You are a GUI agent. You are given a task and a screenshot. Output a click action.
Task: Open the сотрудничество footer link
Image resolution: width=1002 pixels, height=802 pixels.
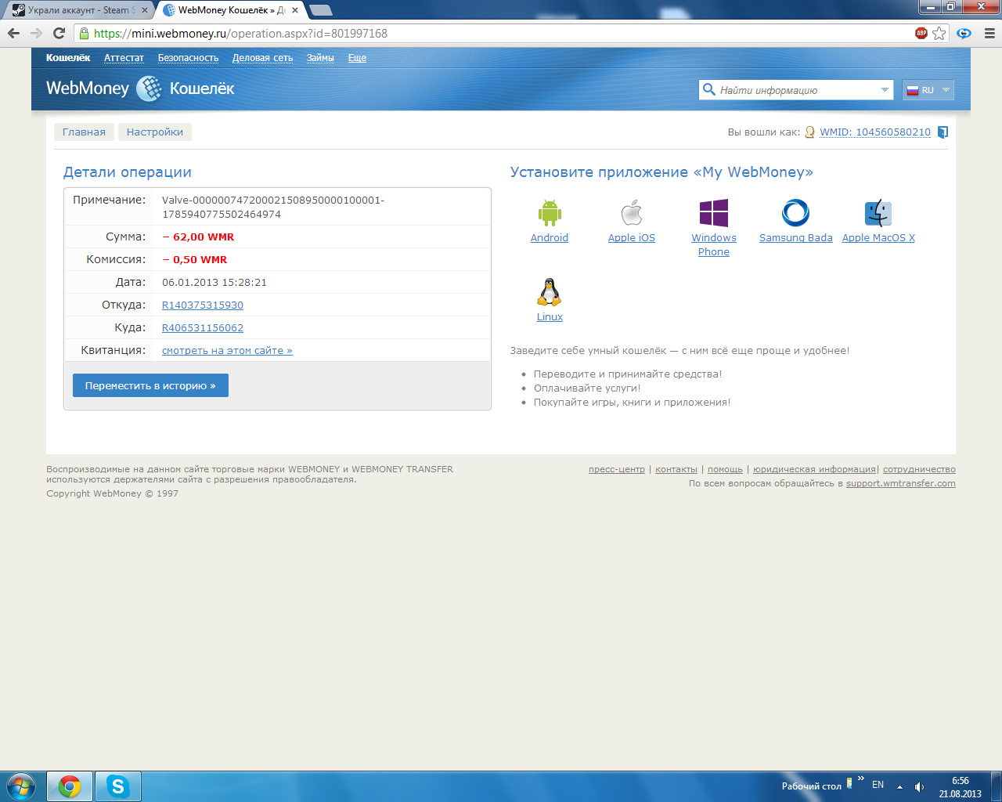(x=919, y=469)
